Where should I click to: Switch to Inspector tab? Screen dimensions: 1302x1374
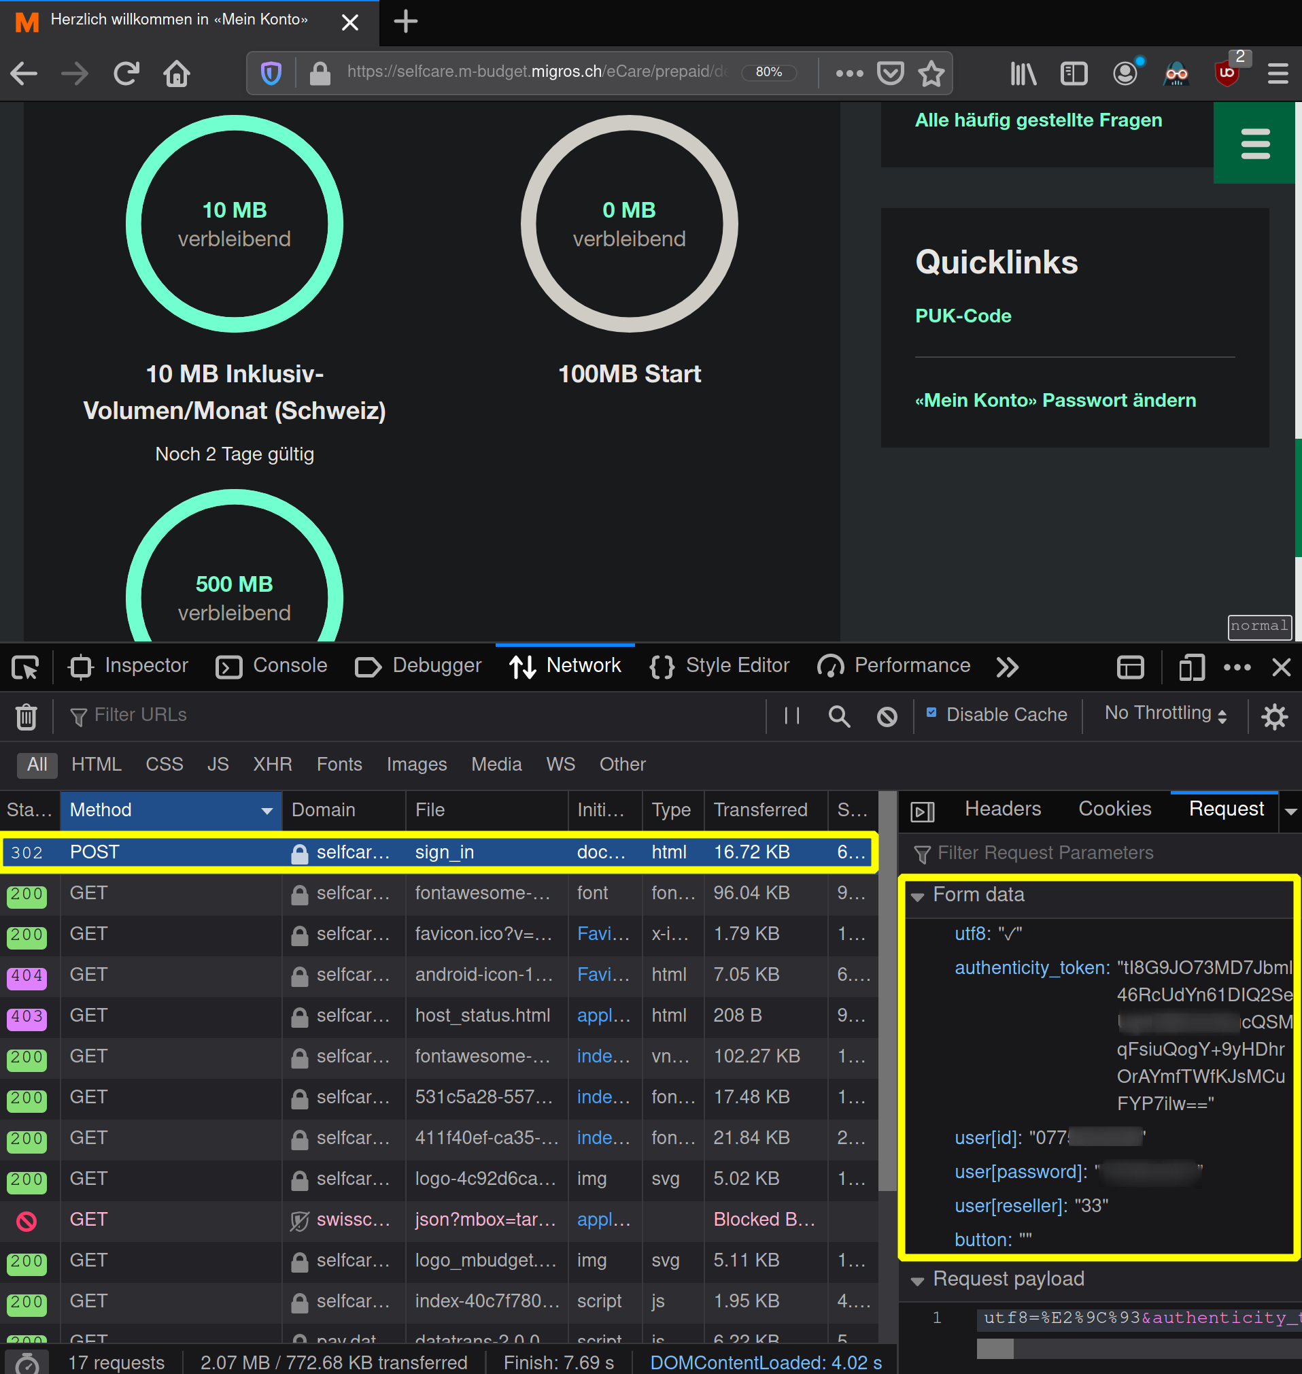(x=128, y=666)
